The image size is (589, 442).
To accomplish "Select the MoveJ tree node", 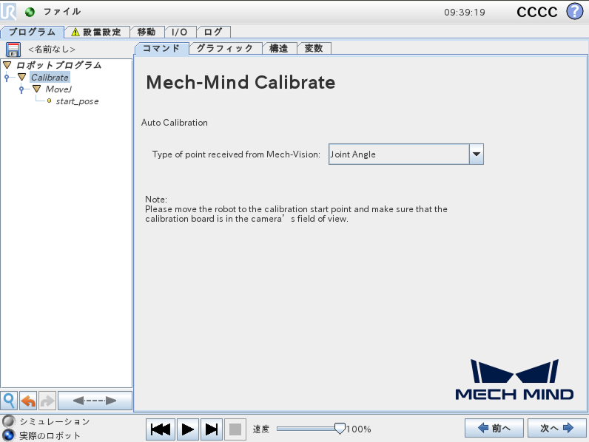I will point(58,89).
